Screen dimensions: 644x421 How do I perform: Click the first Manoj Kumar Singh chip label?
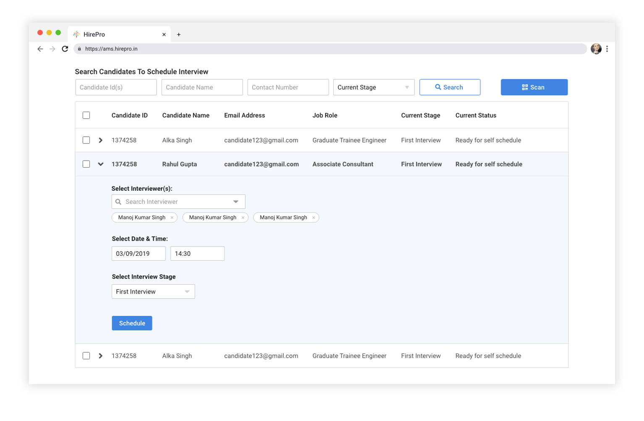pyautogui.click(x=142, y=218)
